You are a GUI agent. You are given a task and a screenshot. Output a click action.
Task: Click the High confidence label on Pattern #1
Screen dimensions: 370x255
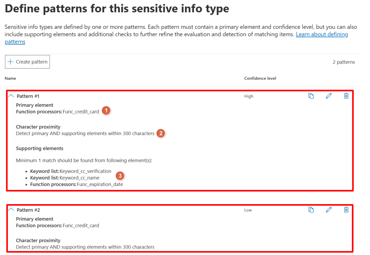click(x=249, y=96)
